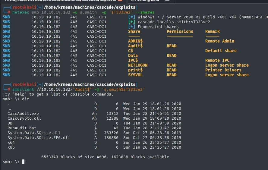This screenshot has width=268, height=170.
Task: Click the Try "help" hint line
Action: pyautogui.click(x=58, y=94)
